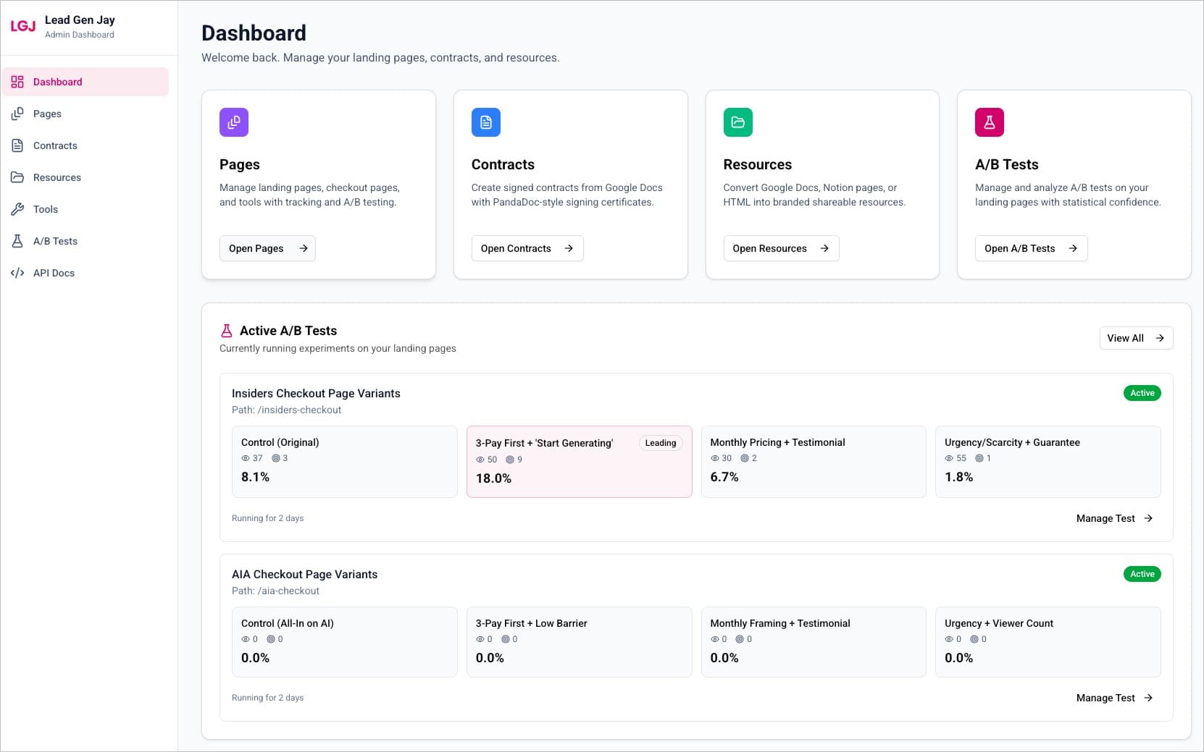The width and height of the screenshot is (1204, 752).
Task: Click the purple Pages card icon
Action: tap(233, 122)
